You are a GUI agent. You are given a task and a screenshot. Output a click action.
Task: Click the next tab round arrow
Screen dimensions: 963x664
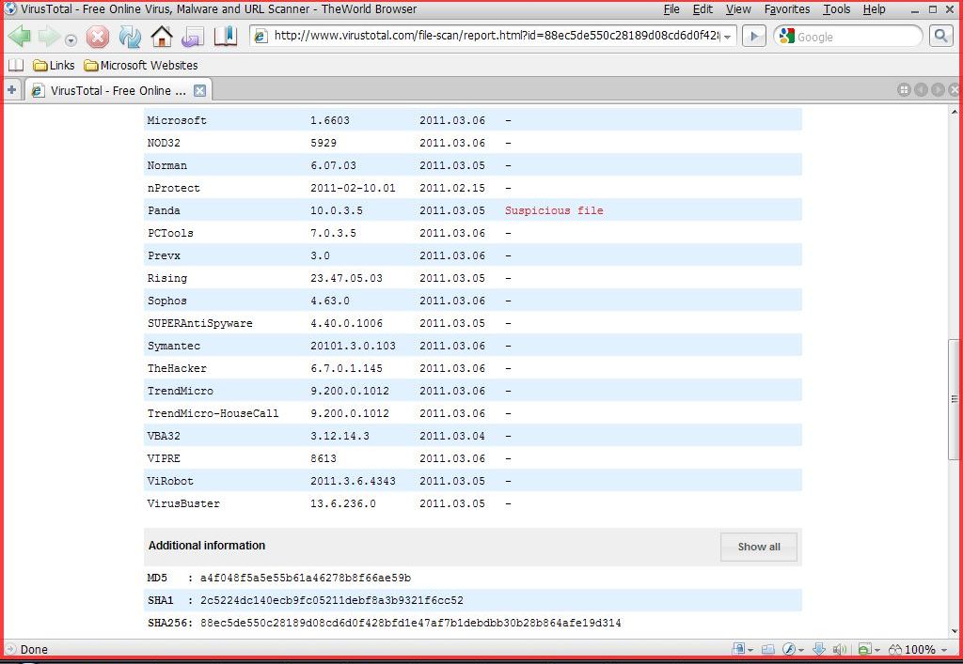[x=938, y=90]
